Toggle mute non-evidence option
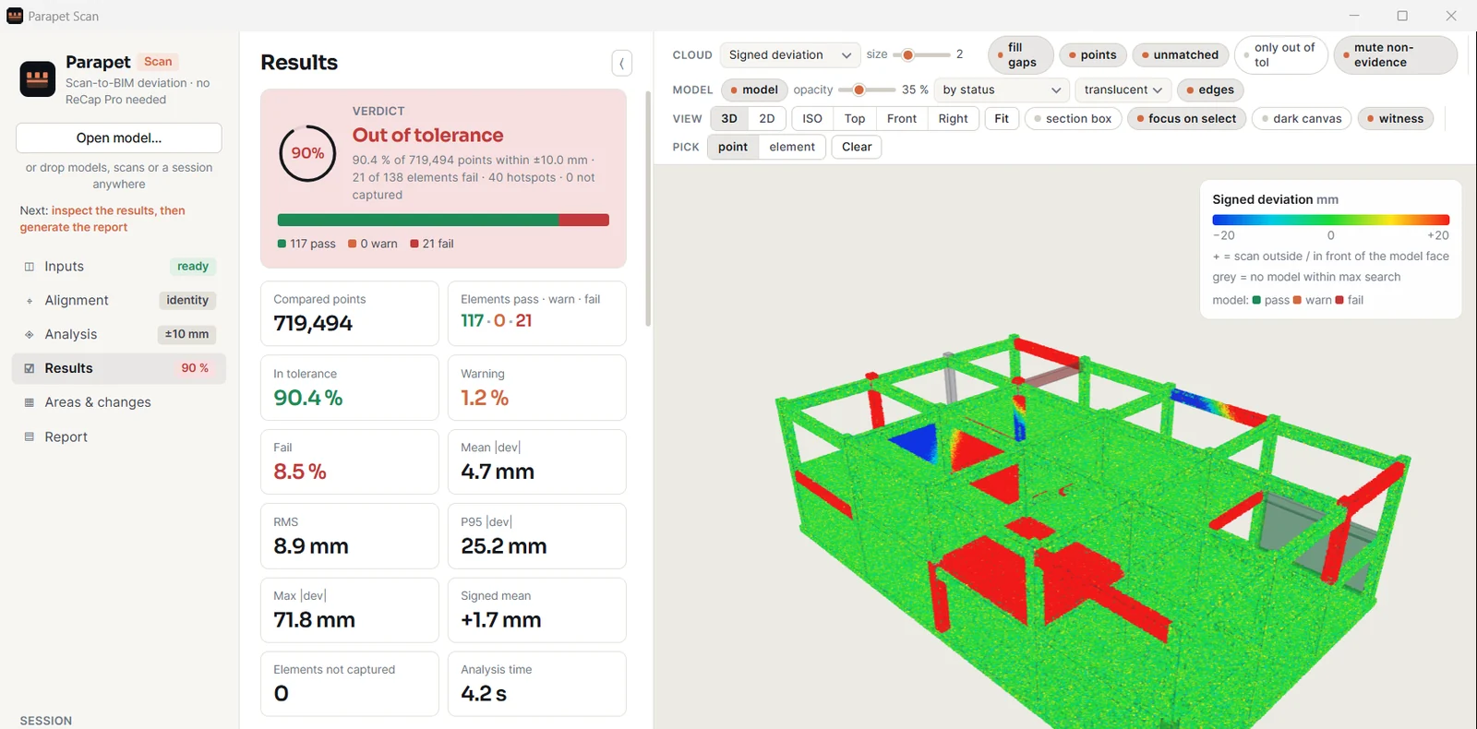This screenshot has width=1477, height=729. point(1396,55)
